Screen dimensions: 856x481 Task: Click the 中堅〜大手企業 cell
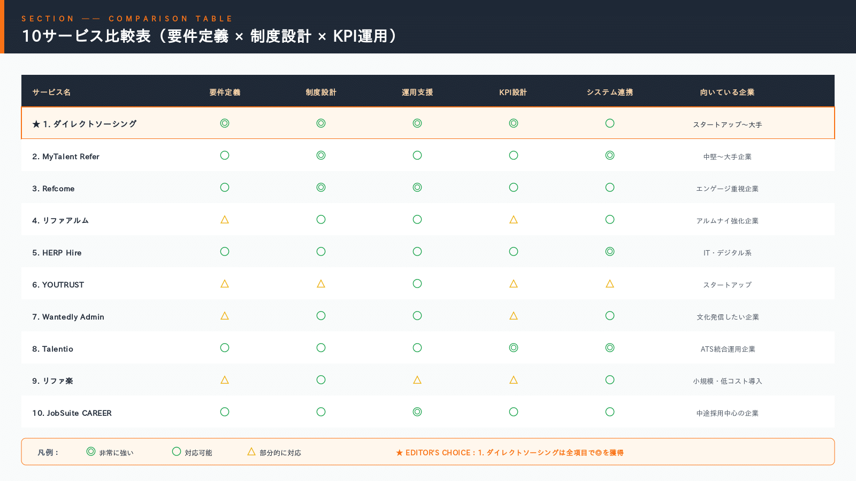point(728,157)
